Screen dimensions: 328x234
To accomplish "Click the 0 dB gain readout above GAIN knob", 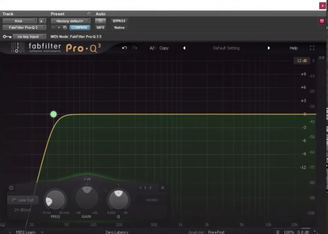I will click(87, 179).
